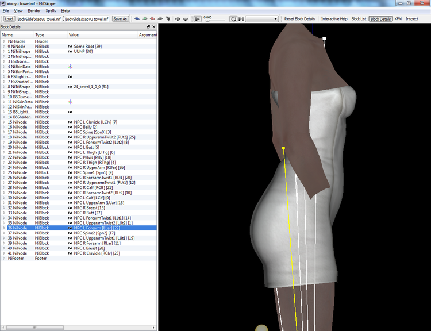The width and height of the screenshot is (431, 331).
Task: Click the green eye view icon
Action: pyautogui.click(x=145, y=19)
